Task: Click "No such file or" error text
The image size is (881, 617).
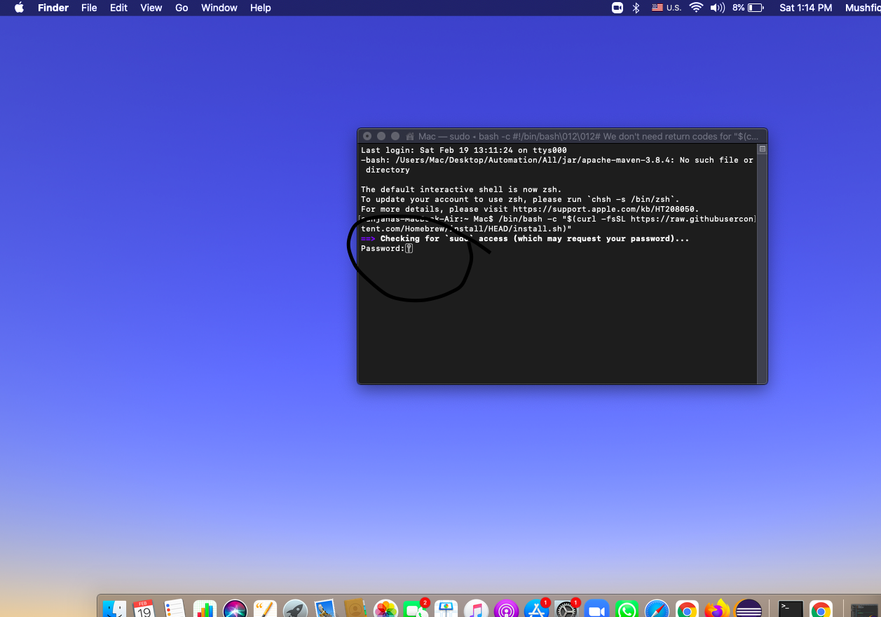Action: pos(716,160)
